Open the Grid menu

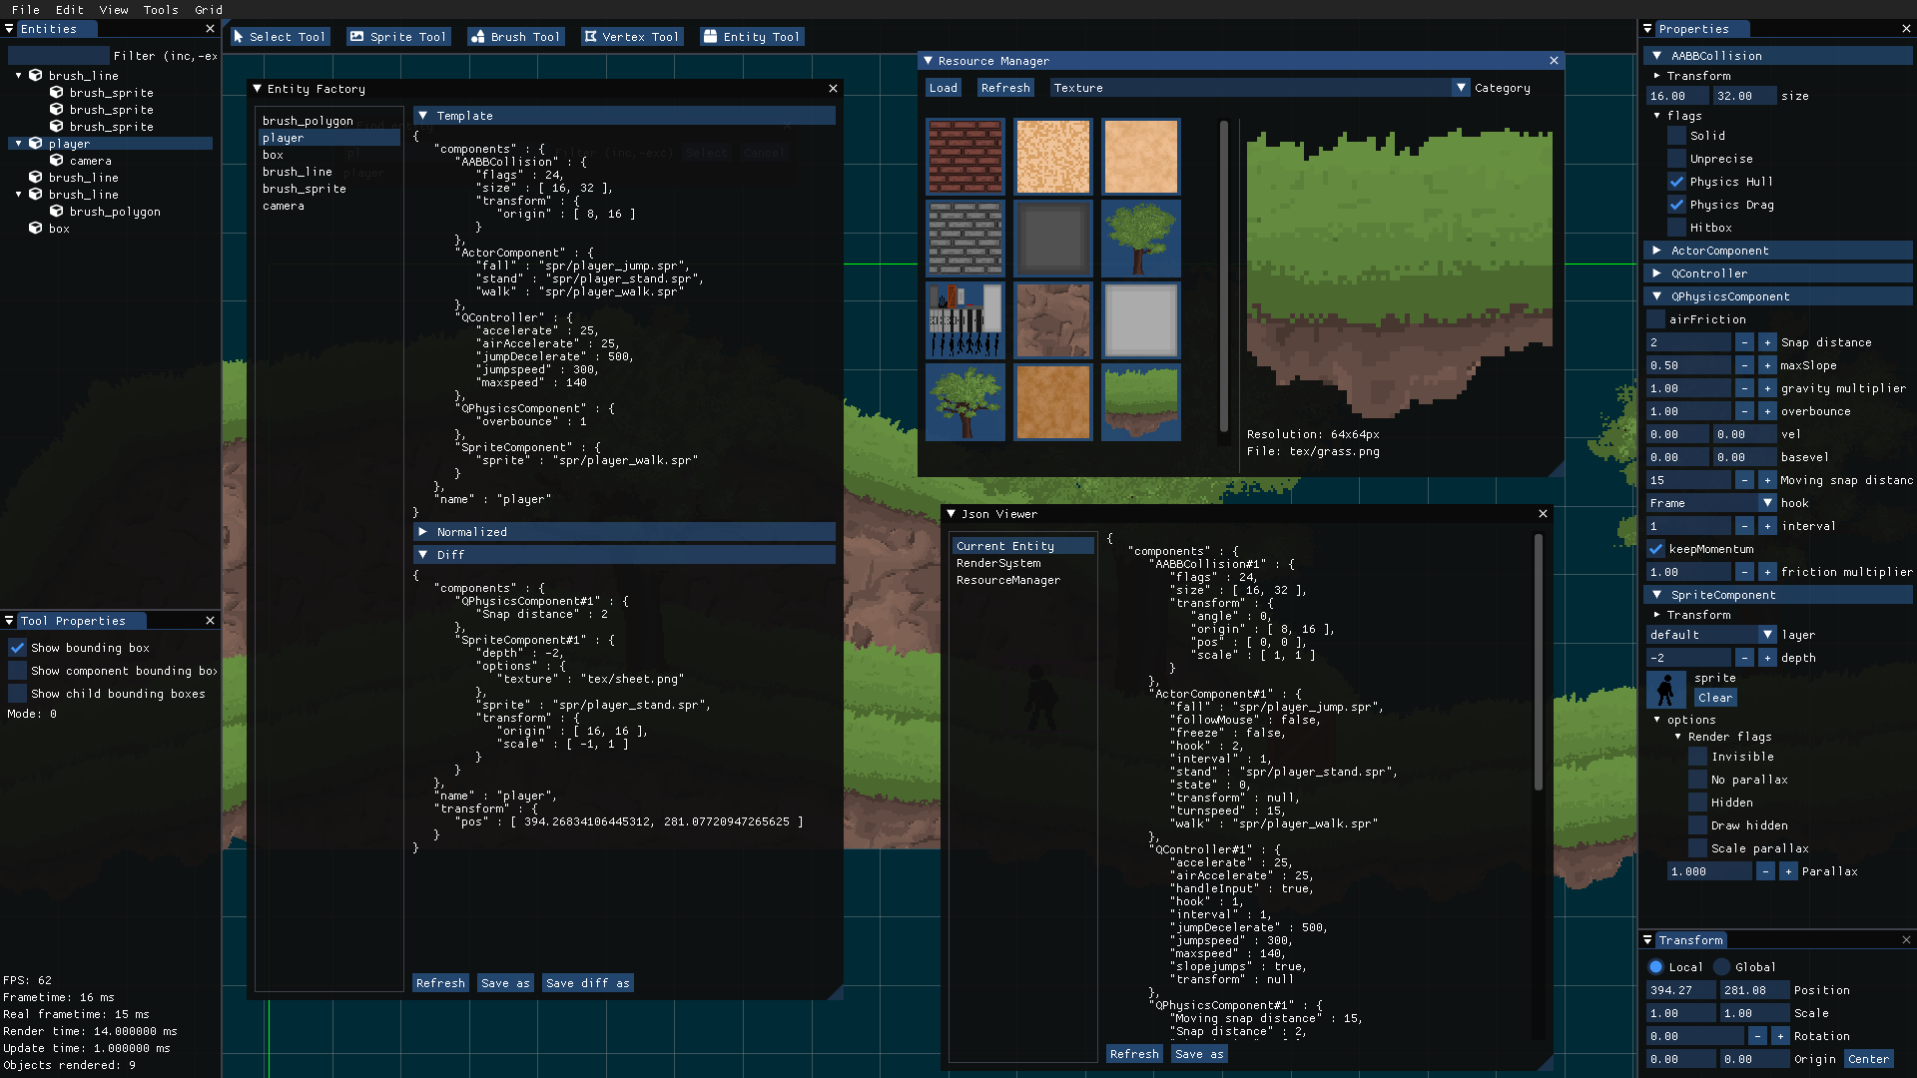(x=208, y=10)
